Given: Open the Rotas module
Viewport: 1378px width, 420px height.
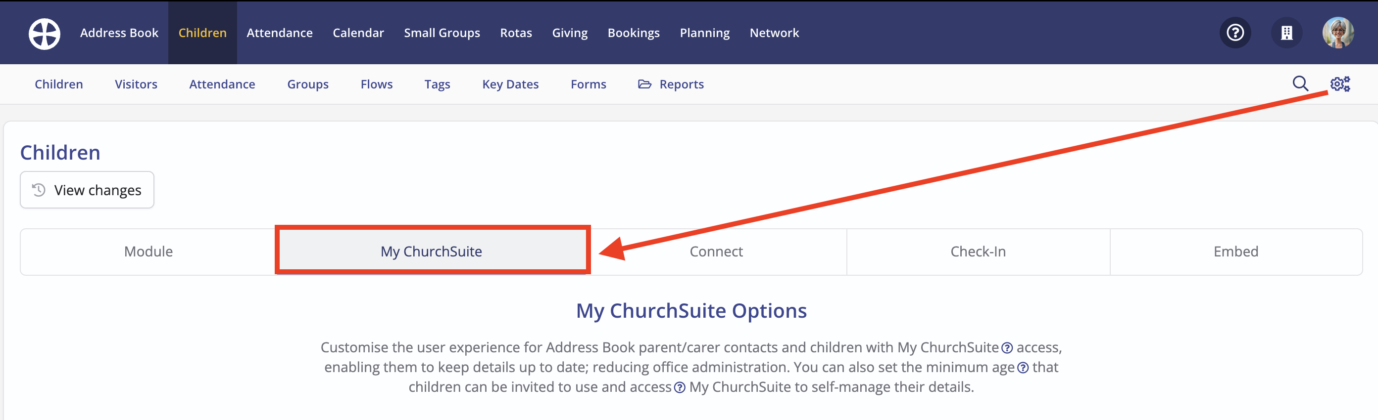Looking at the screenshot, I should (516, 33).
